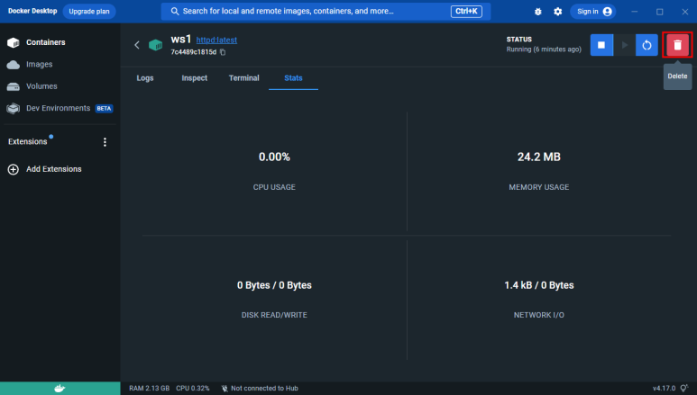The width and height of the screenshot is (697, 395).
Task: Open the troubleshoot bug icon
Action: [x=538, y=12]
